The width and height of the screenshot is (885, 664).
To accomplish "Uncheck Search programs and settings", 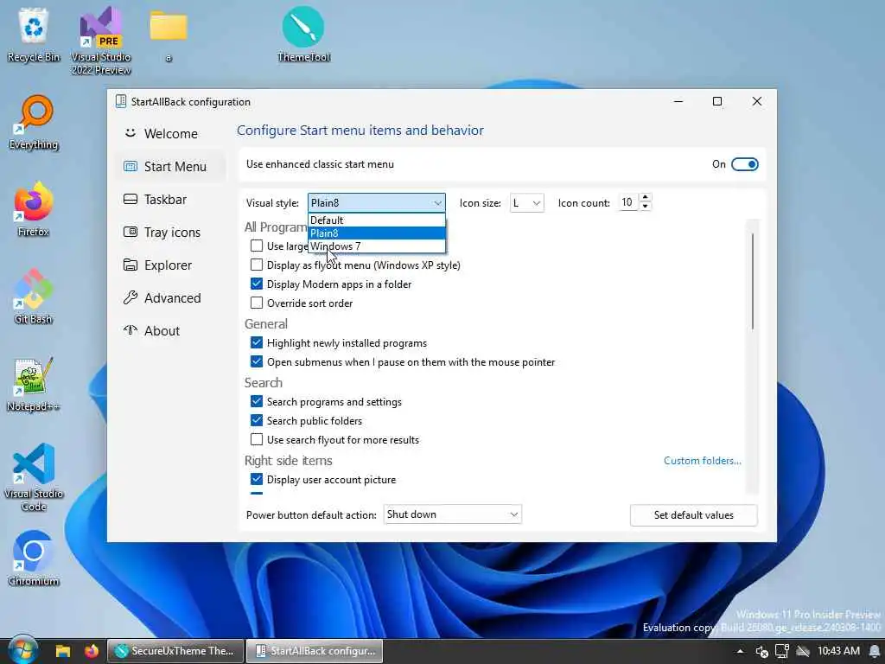I will coord(256,401).
